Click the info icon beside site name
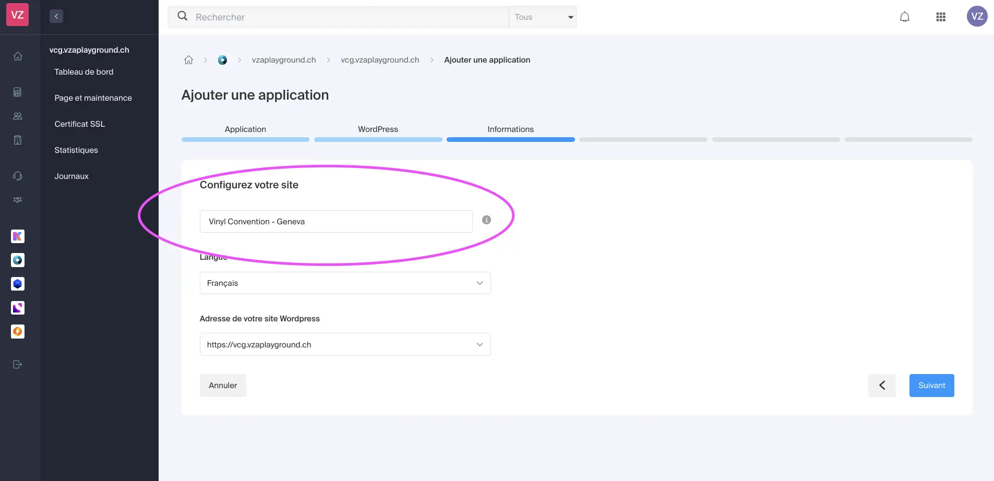The height and width of the screenshot is (481, 994). (x=486, y=220)
